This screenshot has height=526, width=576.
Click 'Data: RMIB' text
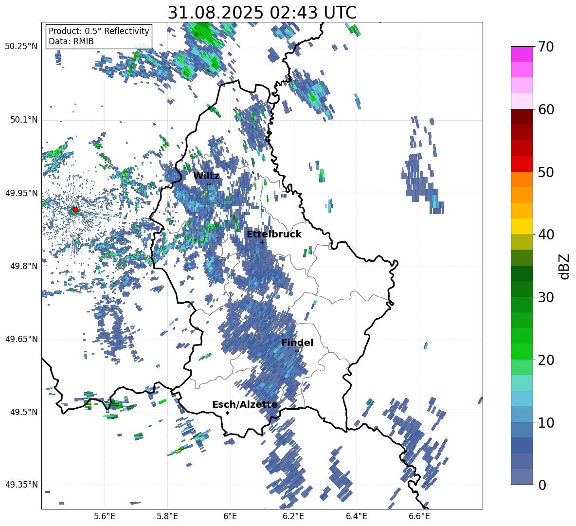(x=71, y=41)
